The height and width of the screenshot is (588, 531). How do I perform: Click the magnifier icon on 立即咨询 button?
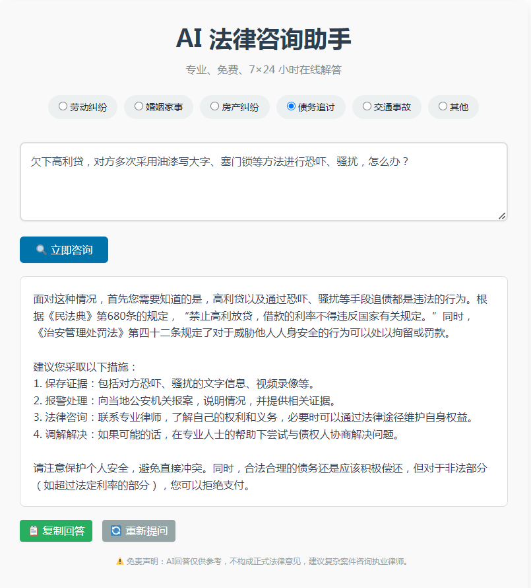pos(41,250)
